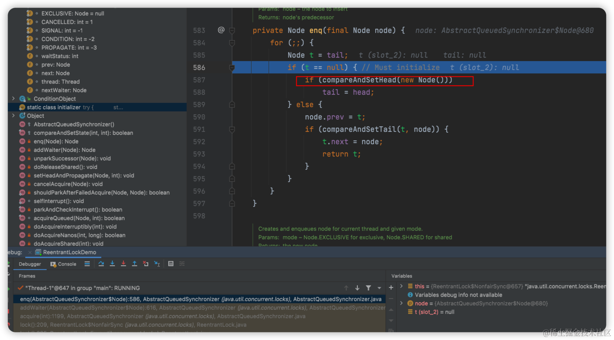Screen dimensions: 614x340
Task: Select 'EXCLUSIVE: Node = null' field
Action: point(73,13)
